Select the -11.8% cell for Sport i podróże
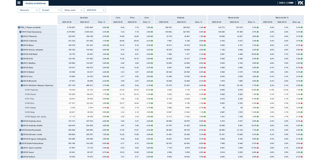 pyautogui.click(x=198, y=148)
